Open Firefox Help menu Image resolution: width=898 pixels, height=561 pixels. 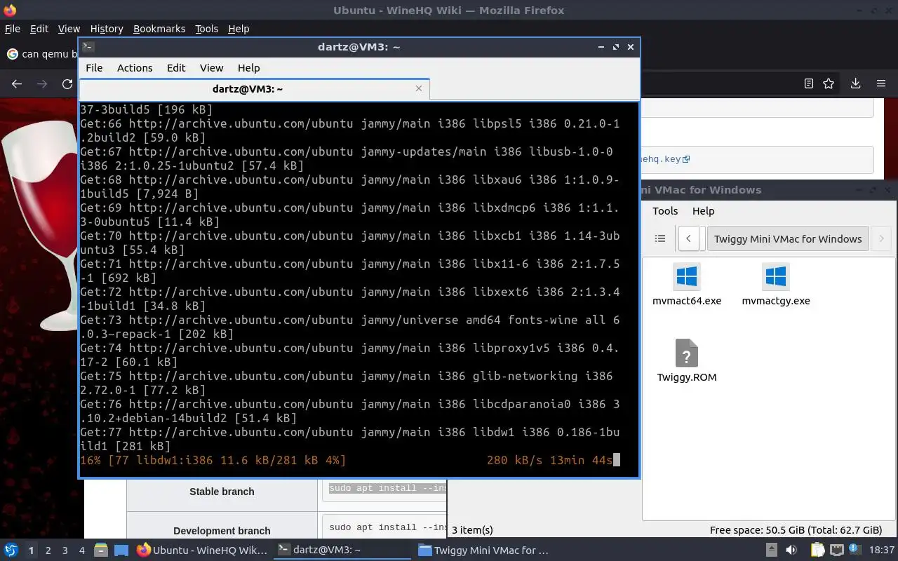[x=239, y=29]
